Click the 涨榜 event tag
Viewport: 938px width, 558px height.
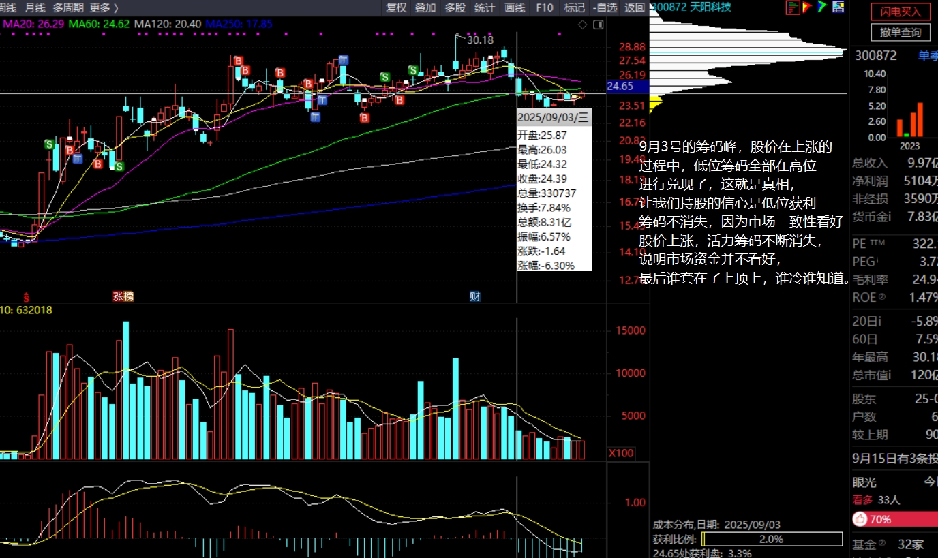click(123, 296)
